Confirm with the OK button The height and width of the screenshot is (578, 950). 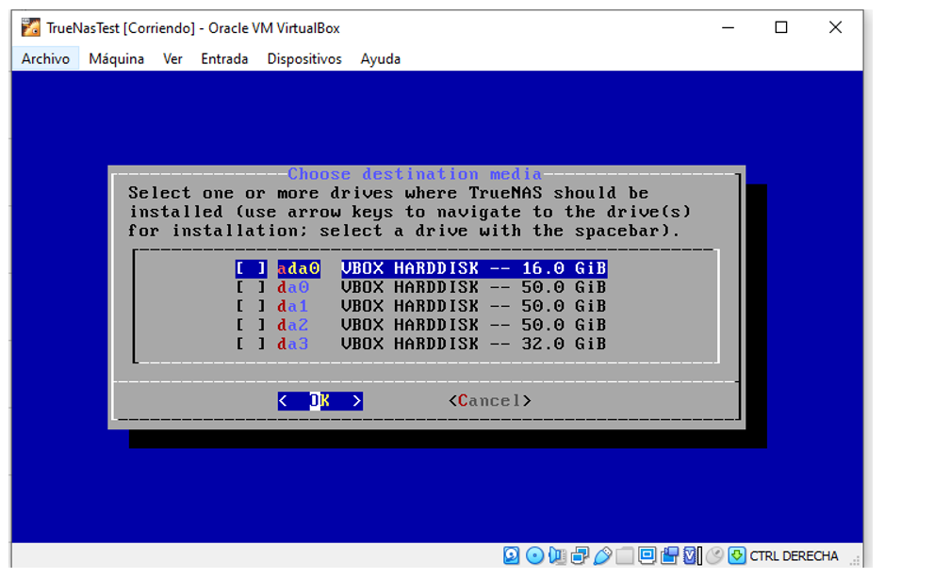319,401
